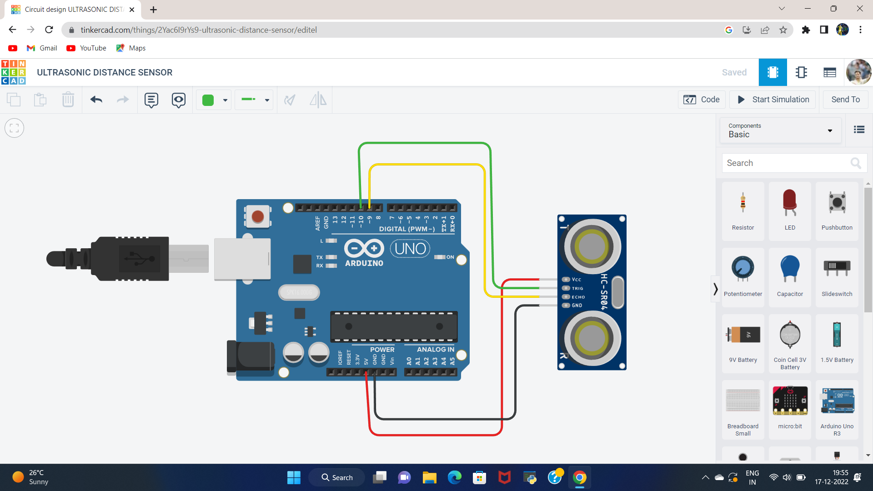This screenshot has height=491, width=873.
Task: Select the Pushbutton component
Action: click(837, 211)
